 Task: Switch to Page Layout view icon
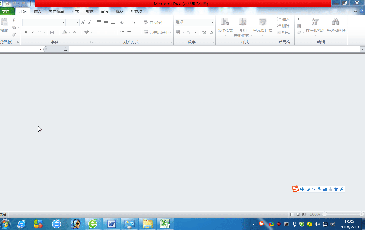pyautogui.click(x=298, y=214)
